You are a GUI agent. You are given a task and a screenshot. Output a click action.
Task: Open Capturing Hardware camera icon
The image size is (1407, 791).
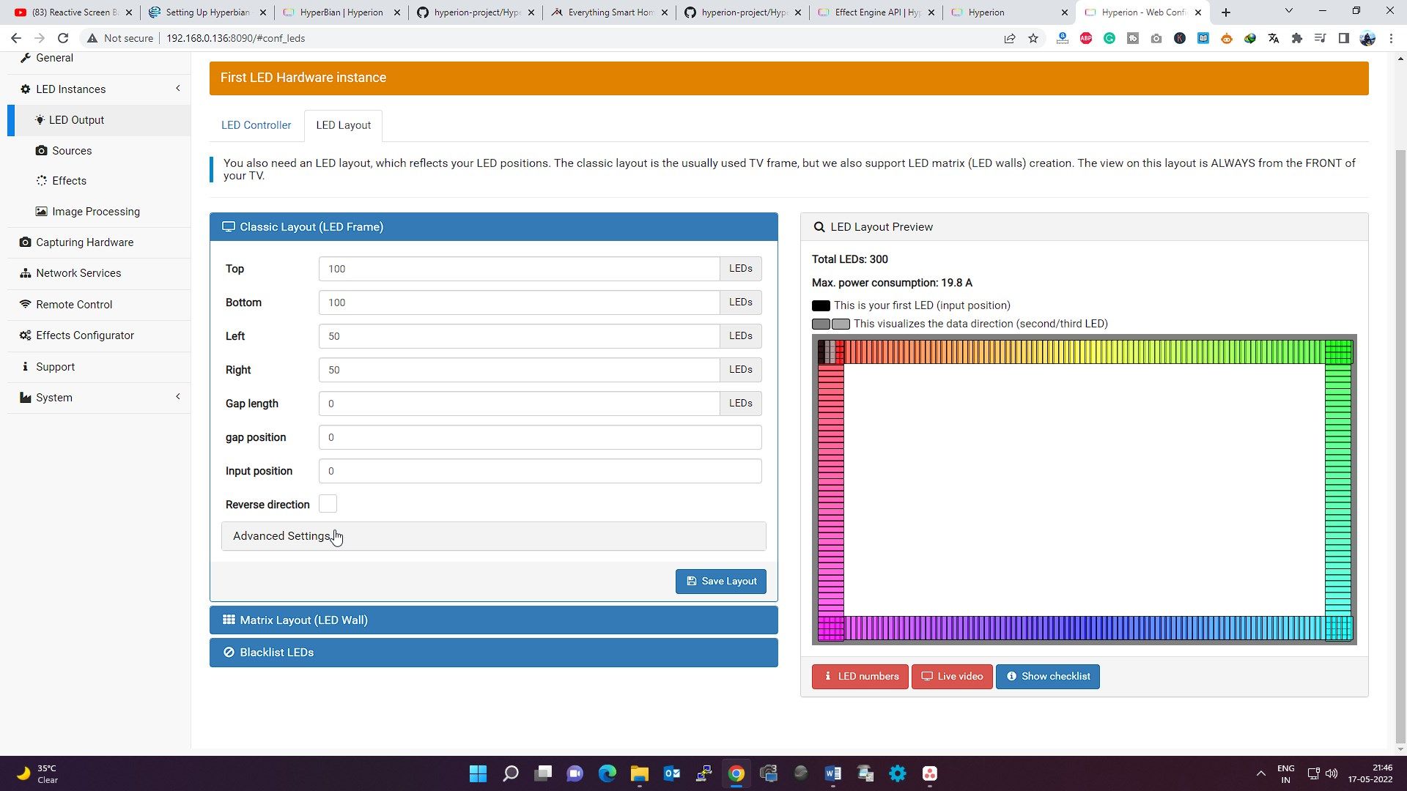[x=26, y=242]
